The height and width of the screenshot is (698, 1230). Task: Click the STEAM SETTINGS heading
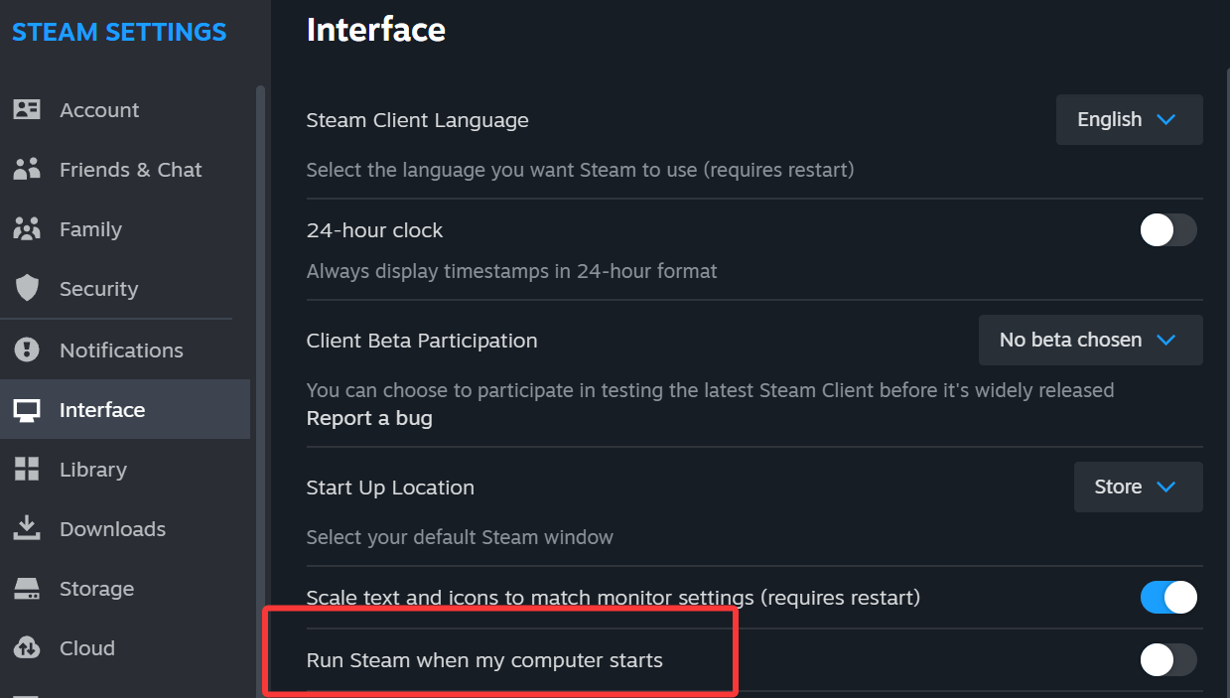[x=118, y=32]
